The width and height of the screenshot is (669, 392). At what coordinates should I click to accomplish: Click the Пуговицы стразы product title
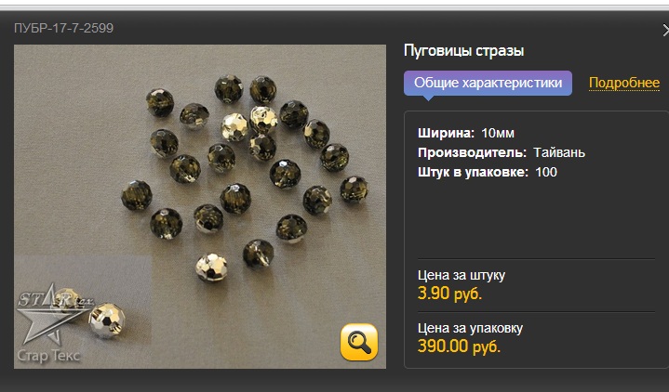coord(463,51)
